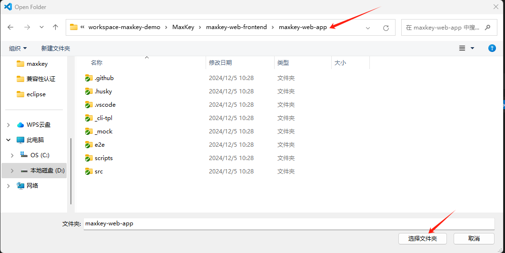Expand hidden breadcrumb « overflow

82,27
